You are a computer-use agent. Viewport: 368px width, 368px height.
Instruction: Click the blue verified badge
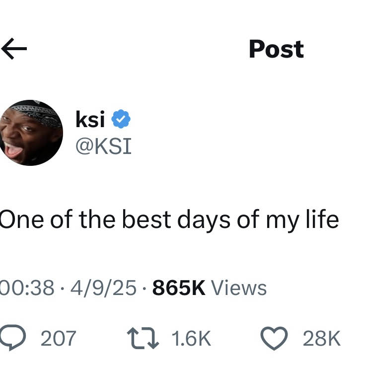click(121, 120)
